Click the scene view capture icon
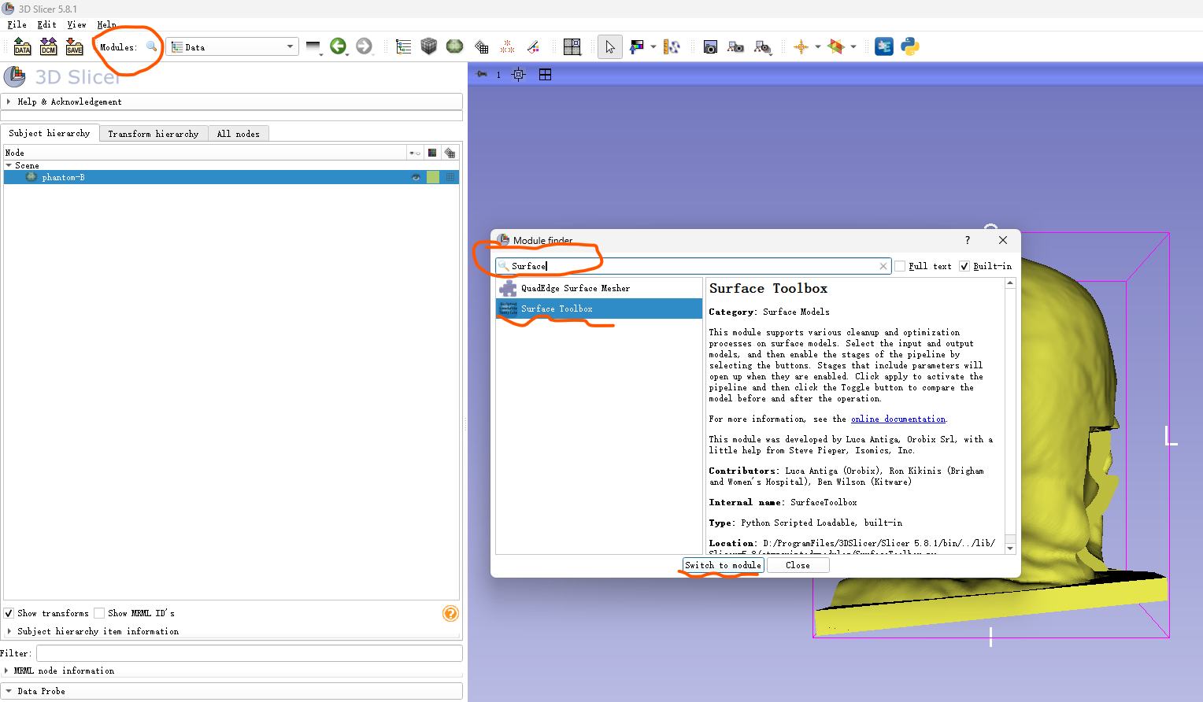The height and width of the screenshot is (702, 1203). [x=735, y=47]
